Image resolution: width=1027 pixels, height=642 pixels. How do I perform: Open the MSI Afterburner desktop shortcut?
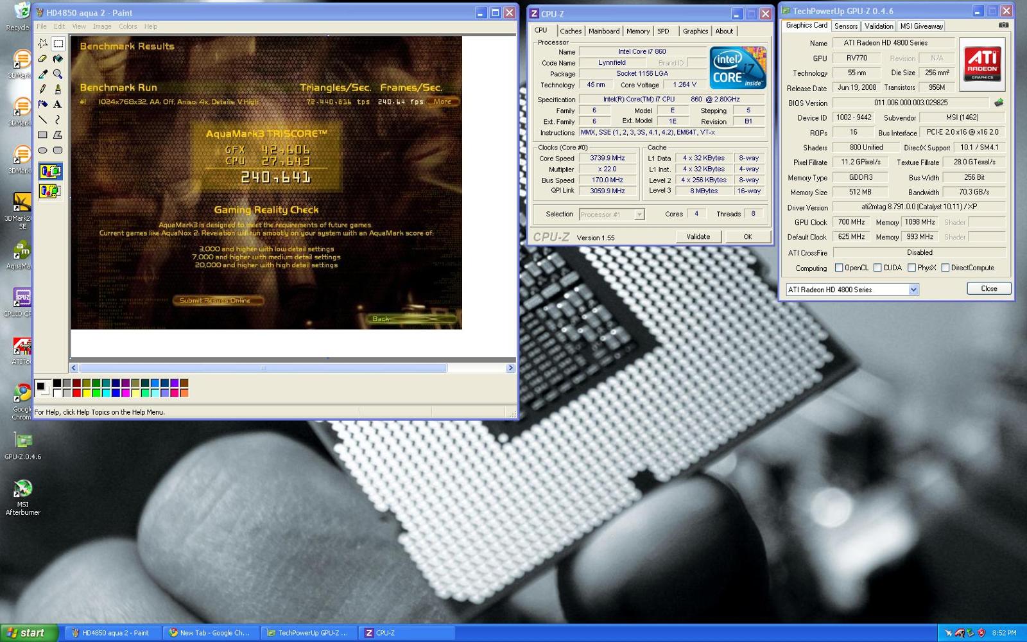(x=23, y=498)
